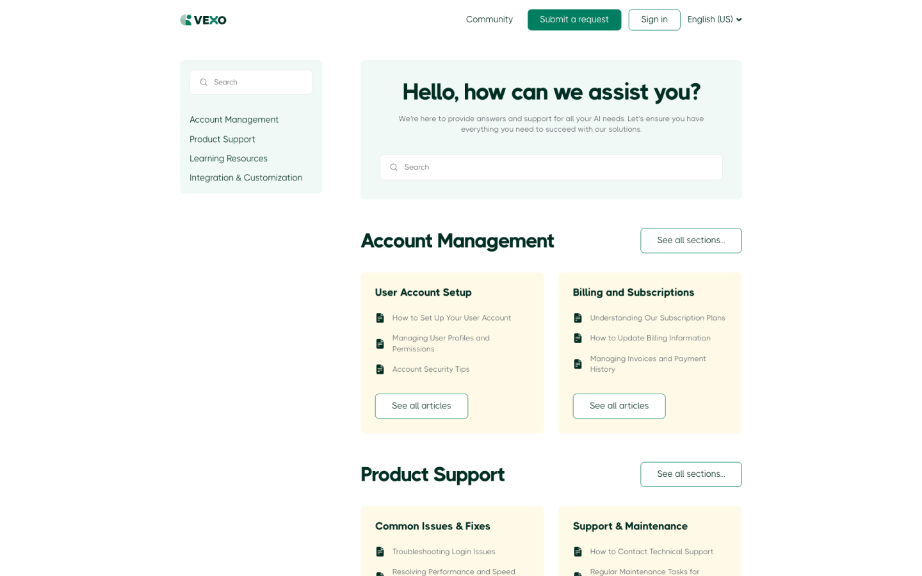Screen dimensions: 922x576
Task: Open the English (US) language dropdown
Action: [714, 20]
